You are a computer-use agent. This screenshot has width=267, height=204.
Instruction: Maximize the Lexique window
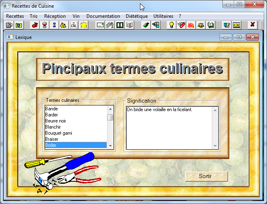click(239, 37)
